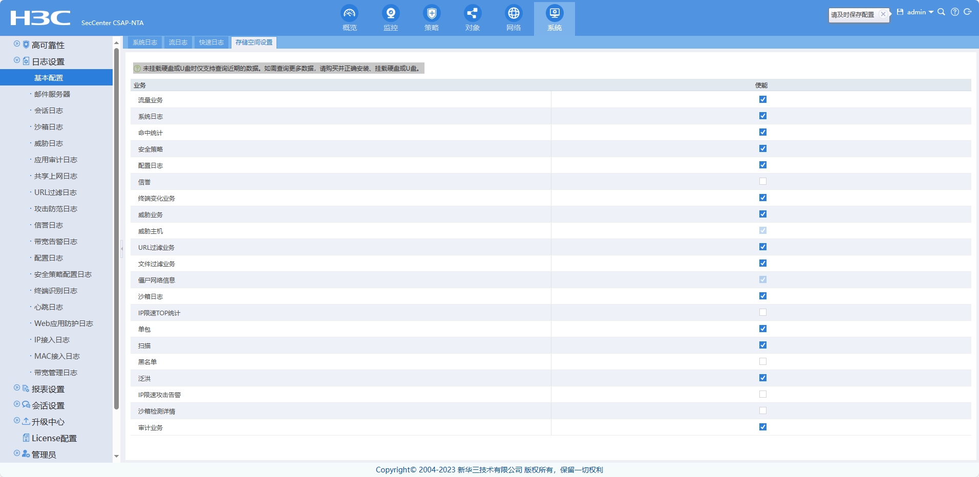The height and width of the screenshot is (477, 979).
Task: Expand the 高可靠性 tree node arrow
Action: point(17,44)
